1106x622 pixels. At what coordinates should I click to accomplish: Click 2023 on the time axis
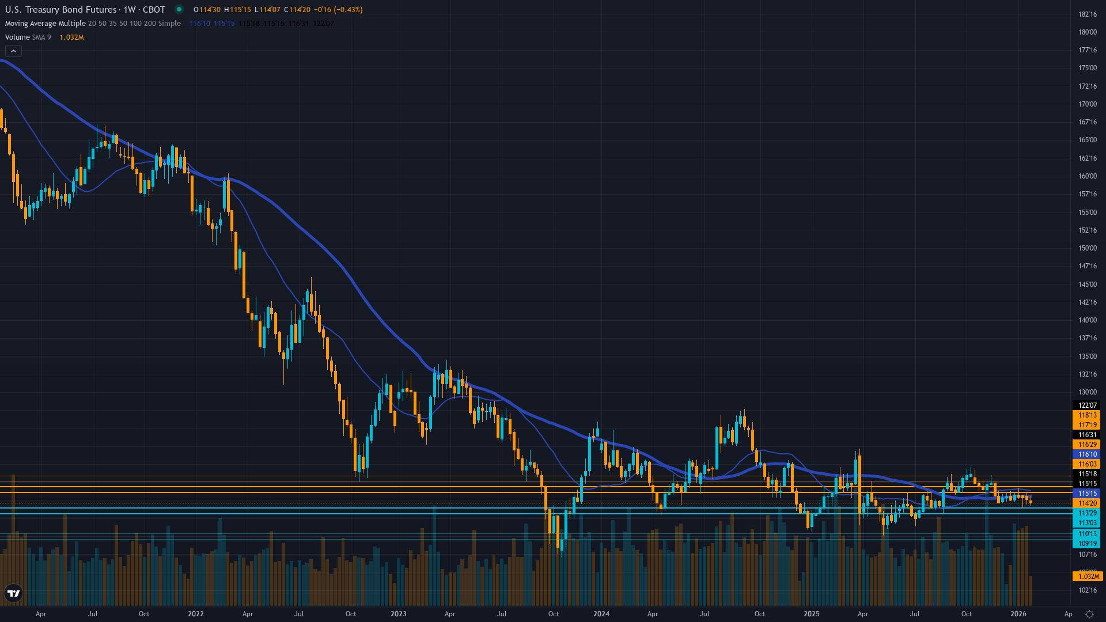pos(399,614)
